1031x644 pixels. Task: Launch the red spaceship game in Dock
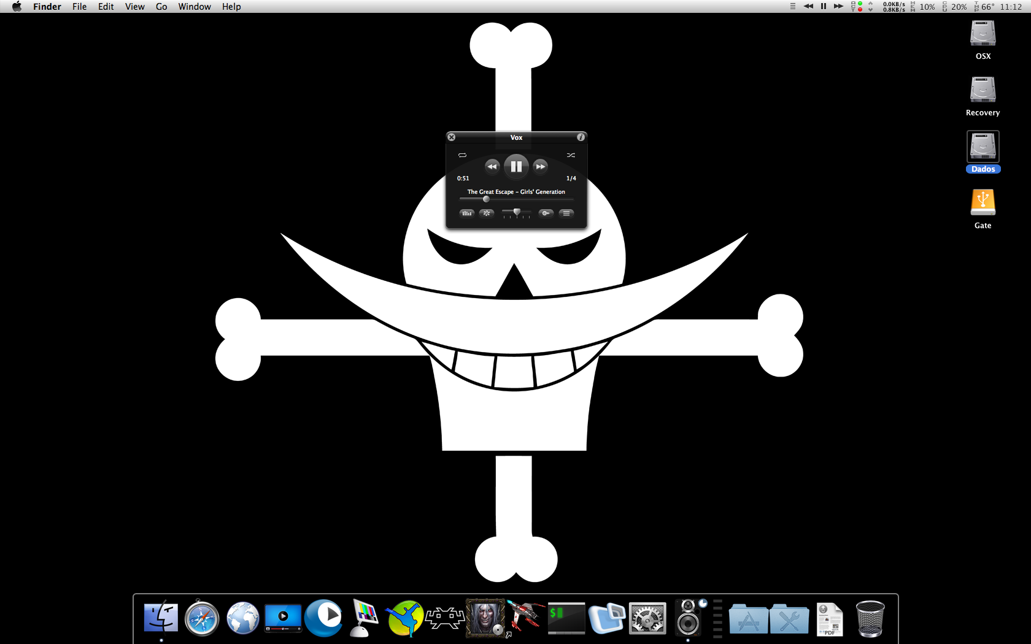(526, 618)
